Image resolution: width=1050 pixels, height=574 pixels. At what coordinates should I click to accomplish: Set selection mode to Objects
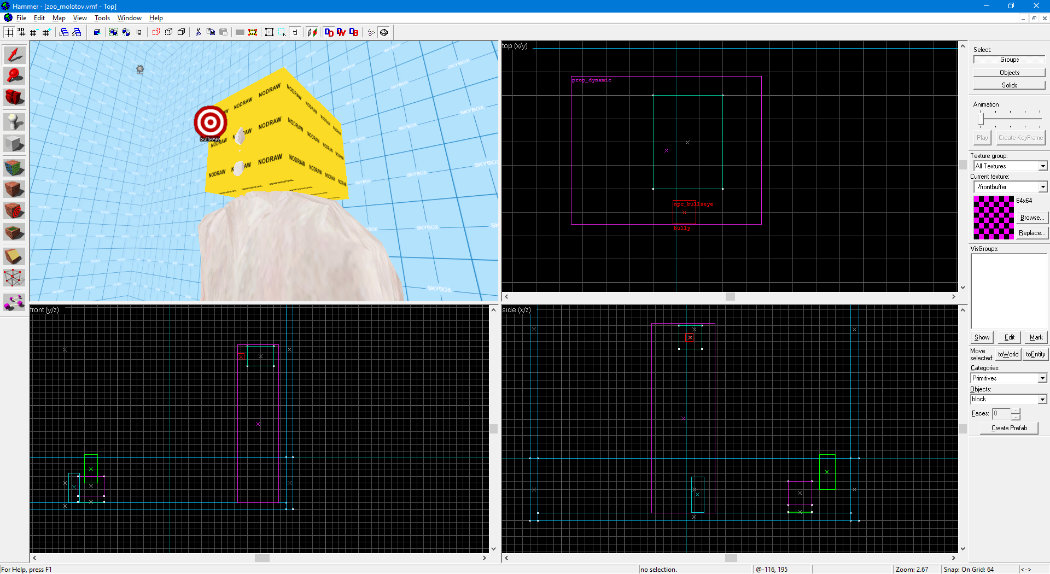click(x=1009, y=73)
